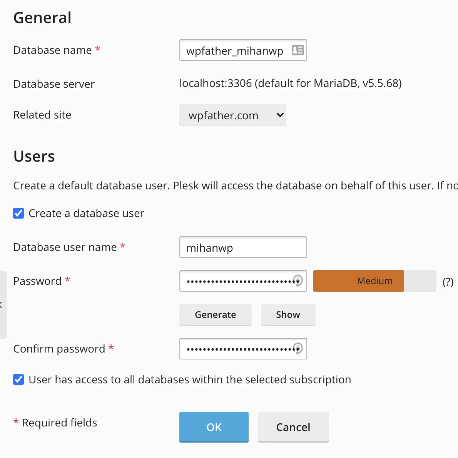Image resolution: width=458 pixels, height=458 pixels.
Task: Click the key icon in Confirm password field
Action: [298, 348]
